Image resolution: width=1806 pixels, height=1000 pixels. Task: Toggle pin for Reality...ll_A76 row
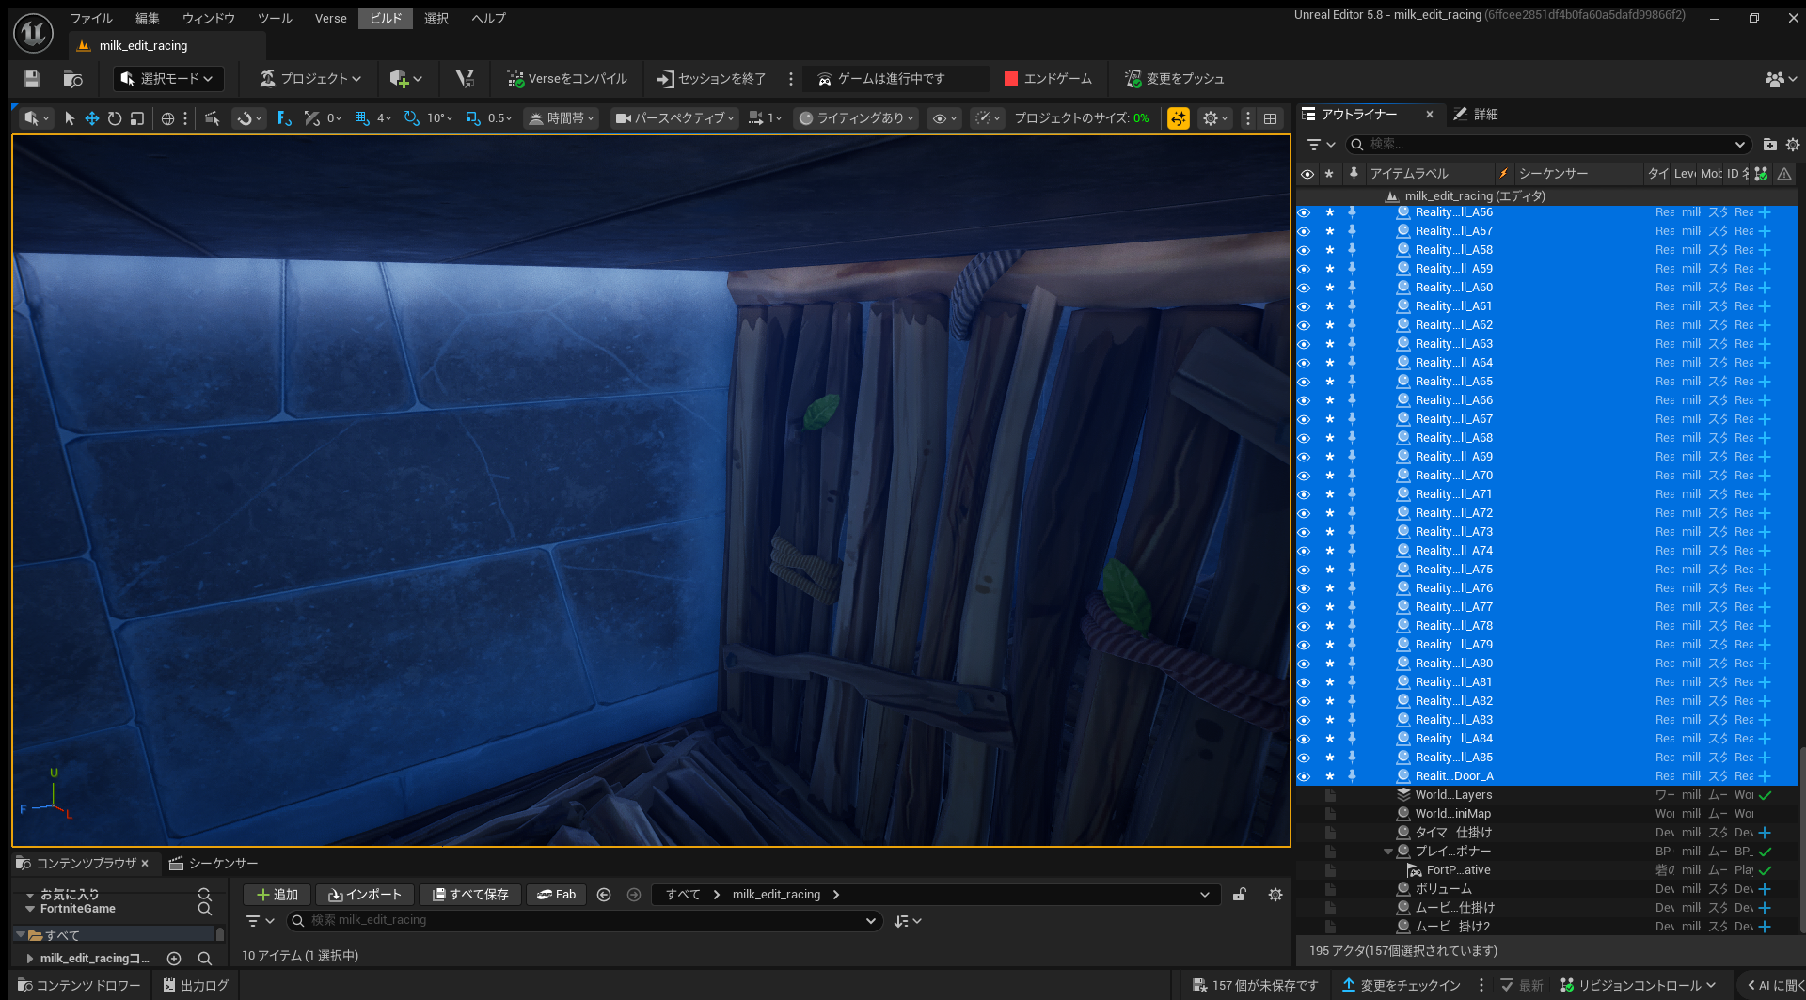tap(1352, 588)
